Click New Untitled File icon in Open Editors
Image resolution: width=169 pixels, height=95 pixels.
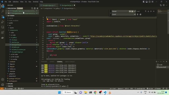pyautogui.click(x=32, y=8)
